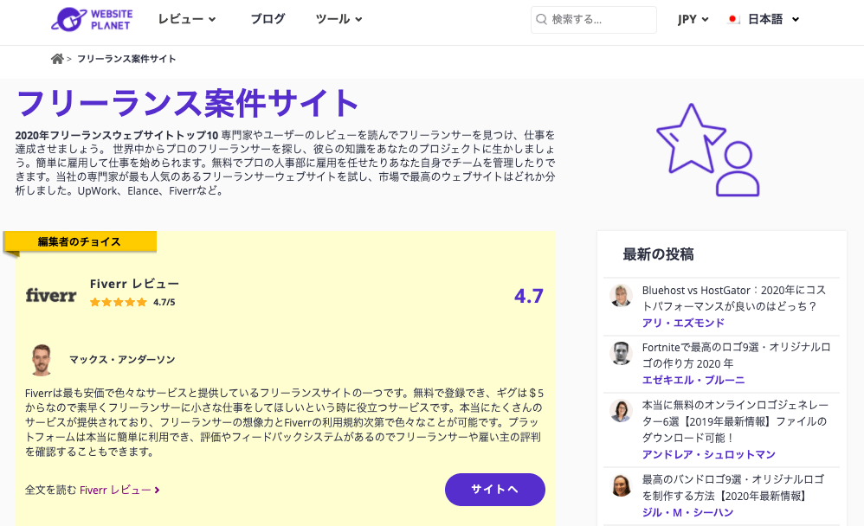The width and height of the screenshot is (864, 526).
Task: Expand the レビュー dropdown menu
Action: point(187,19)
